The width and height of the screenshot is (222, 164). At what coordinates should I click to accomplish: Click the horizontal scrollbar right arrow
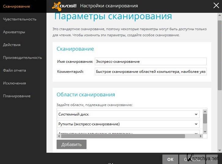200,136
